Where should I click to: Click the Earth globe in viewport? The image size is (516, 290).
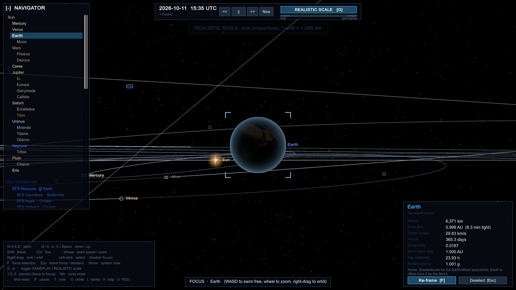click(x=258, y=145)
